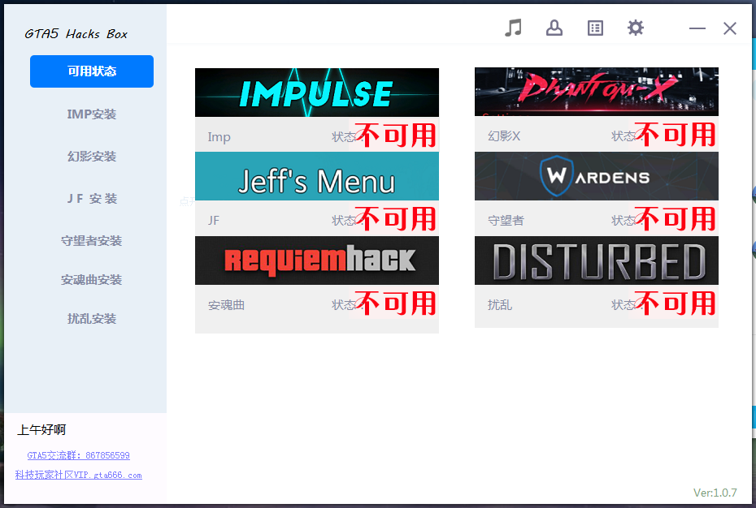
Task: Click the music note icon
Action: [513, 28]
